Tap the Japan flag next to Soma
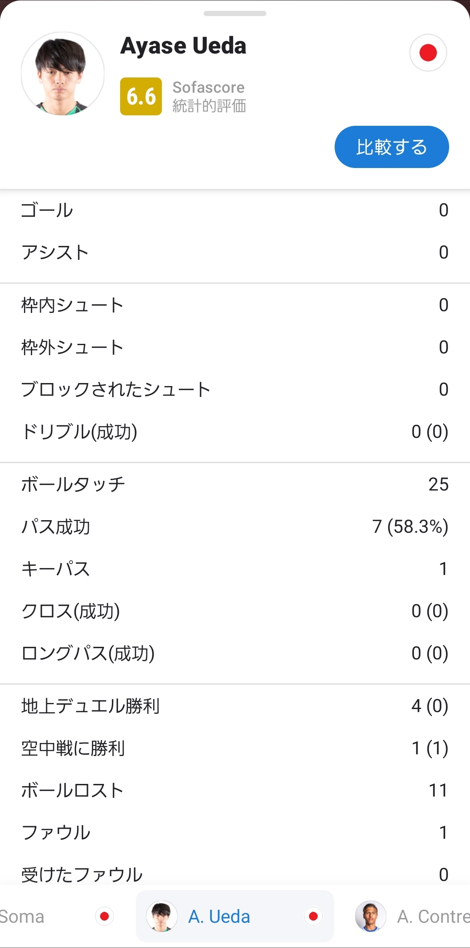This screenshot has width=470, height=948. [104, 916]
